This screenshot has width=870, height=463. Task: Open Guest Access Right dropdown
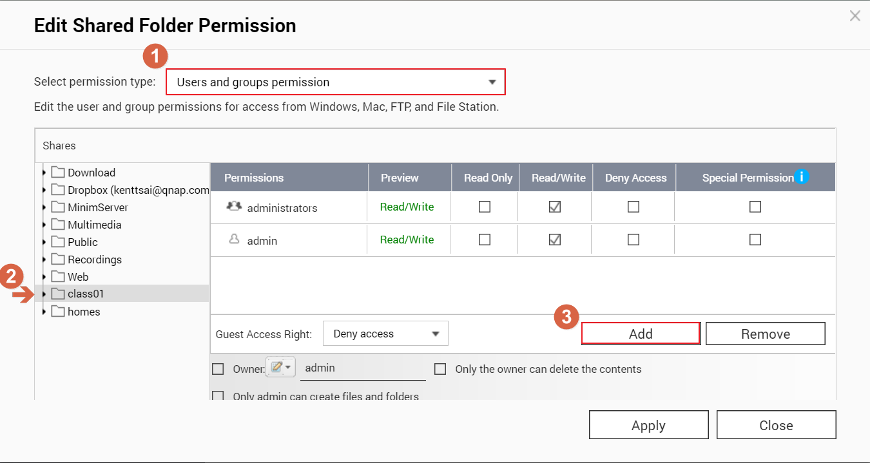point(385,334)
